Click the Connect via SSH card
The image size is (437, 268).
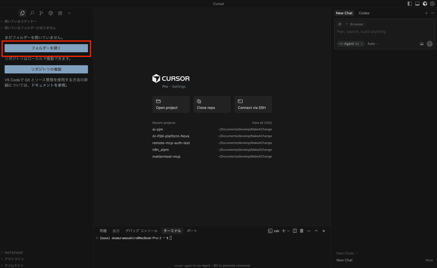(x=253, y=104)
